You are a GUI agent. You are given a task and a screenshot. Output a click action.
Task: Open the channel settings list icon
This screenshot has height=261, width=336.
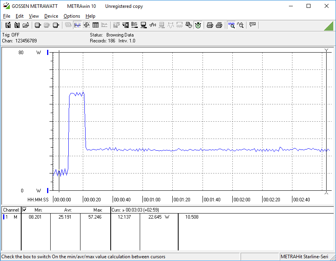[x=134, y=25]
